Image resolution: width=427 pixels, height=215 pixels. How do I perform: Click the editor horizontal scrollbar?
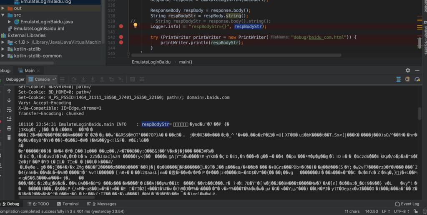click(x=236, y=55)
